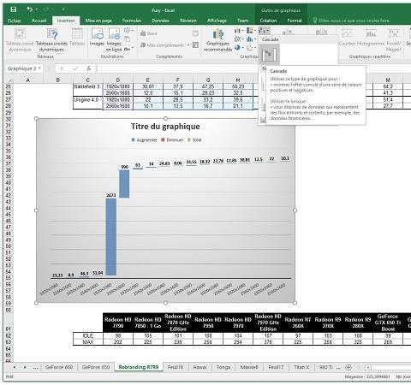Screen dimensions: 411x385
Task: Open the Team ribbon tab
Action: click(242, 21)
